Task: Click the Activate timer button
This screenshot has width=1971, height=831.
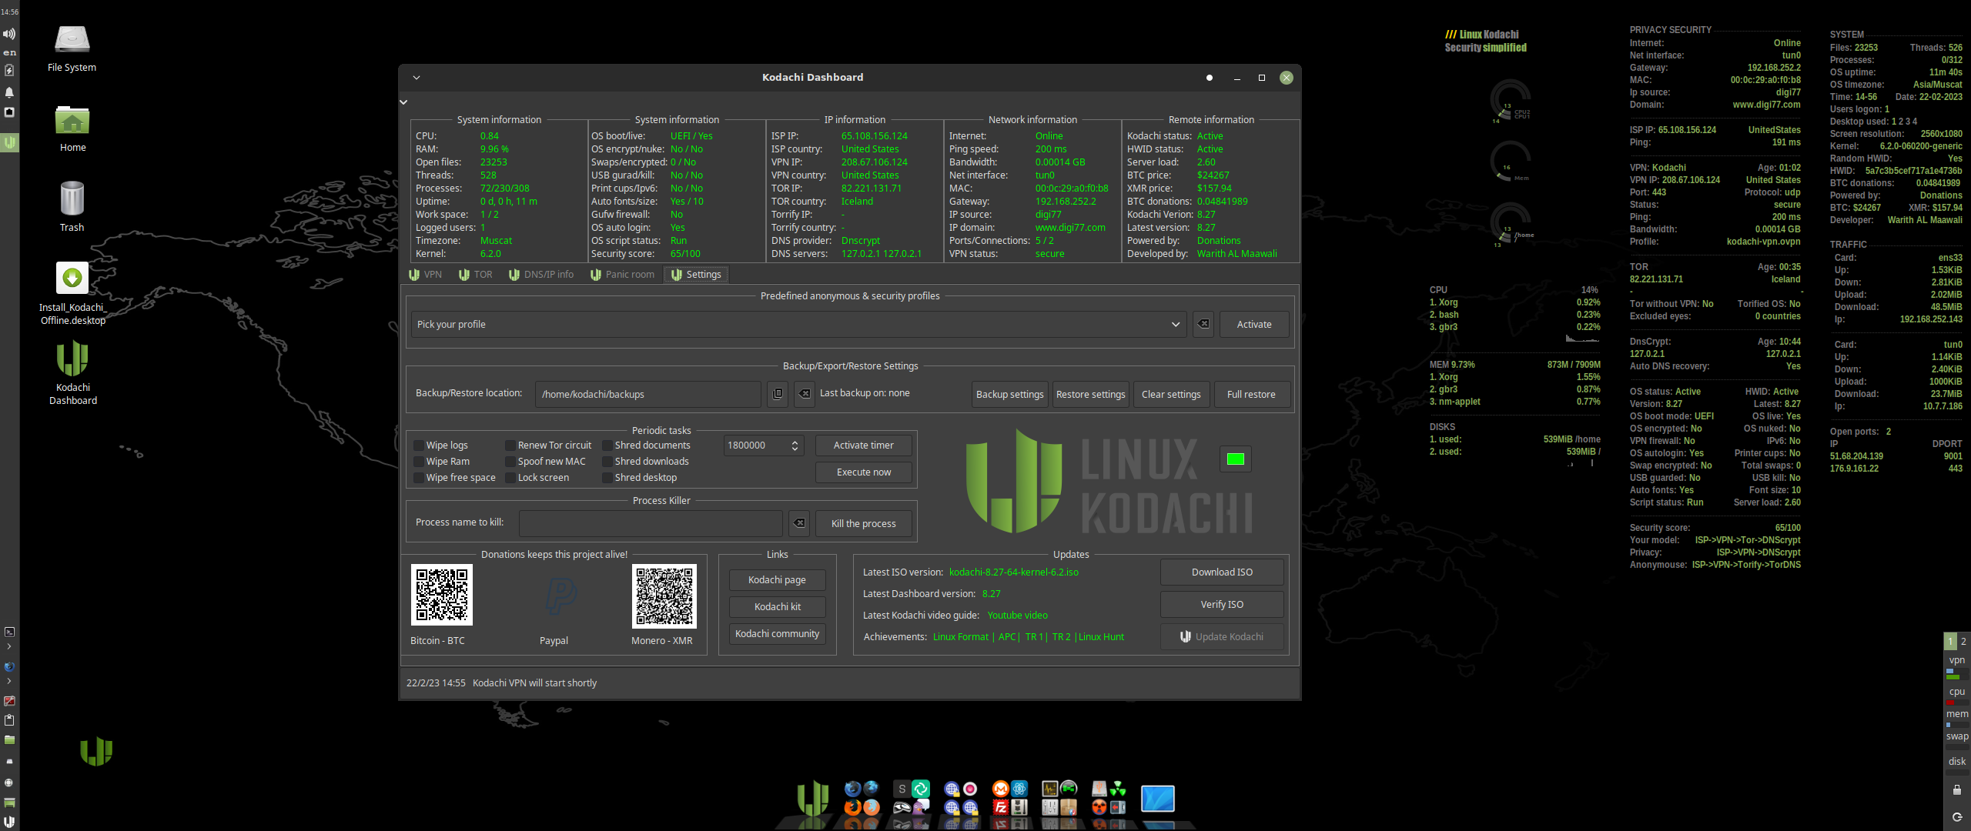Action: 863,446
